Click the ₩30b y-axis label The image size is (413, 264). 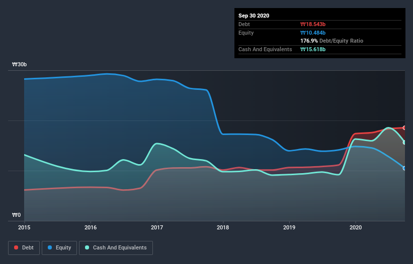20,64
